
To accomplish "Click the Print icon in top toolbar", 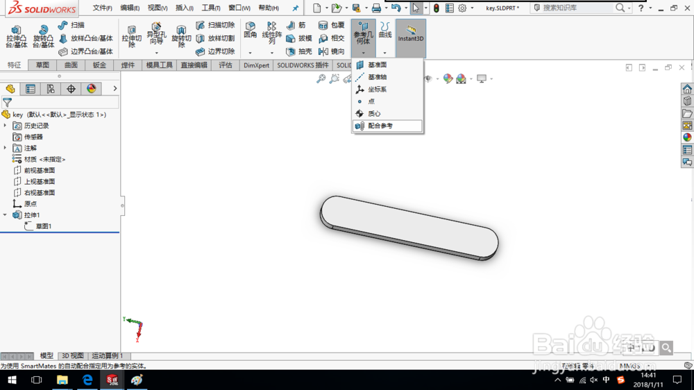I will click(376, 8).
